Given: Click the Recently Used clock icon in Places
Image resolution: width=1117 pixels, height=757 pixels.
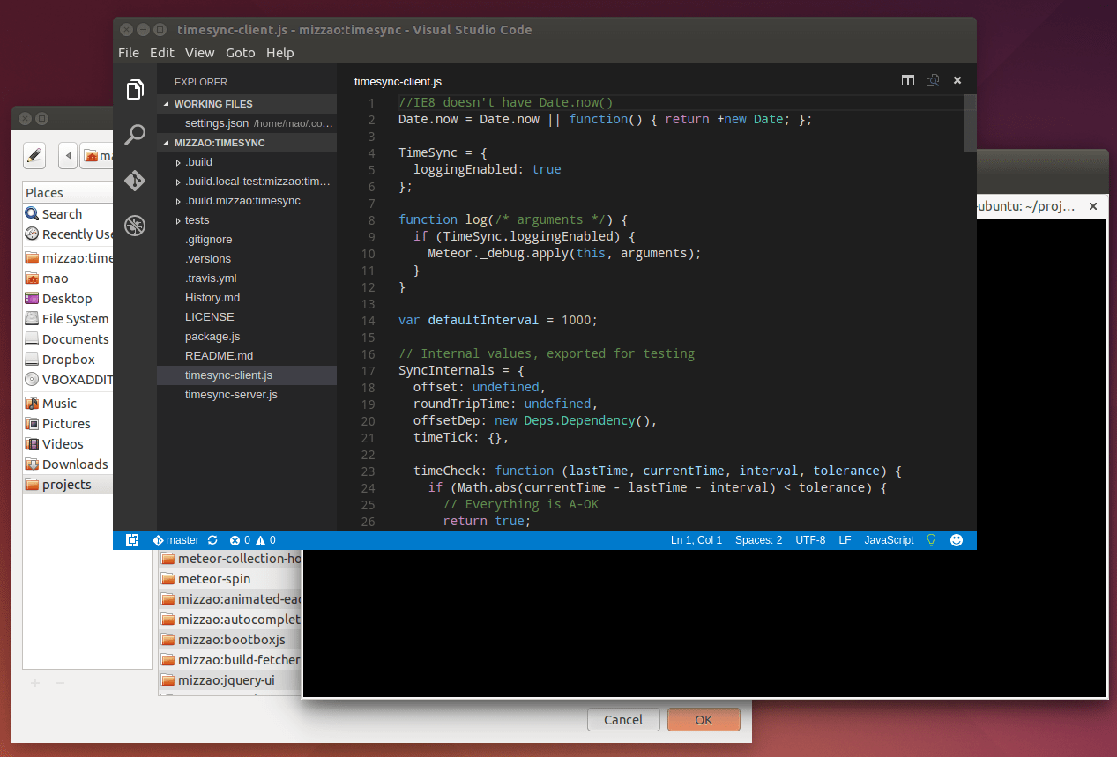Looking at the screenshot, I should click(x=32, y=234).
